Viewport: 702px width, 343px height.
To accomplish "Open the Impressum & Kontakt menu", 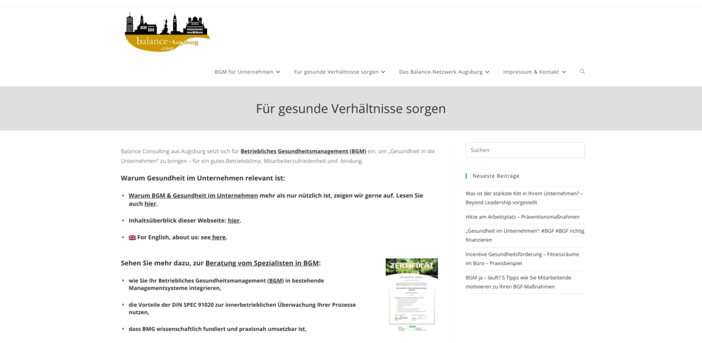I will (534, 72).
